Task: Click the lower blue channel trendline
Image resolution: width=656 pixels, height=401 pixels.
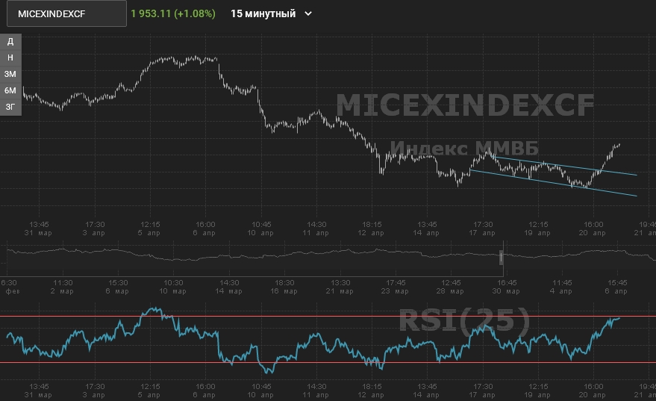Action: 554,183
